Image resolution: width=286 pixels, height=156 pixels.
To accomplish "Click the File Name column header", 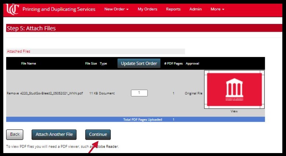I will click(x=29, y=63).
